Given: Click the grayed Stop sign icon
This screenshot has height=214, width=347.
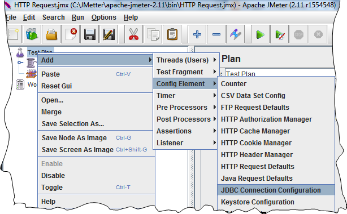Looking at the screenshot, I should coord(298,34).
